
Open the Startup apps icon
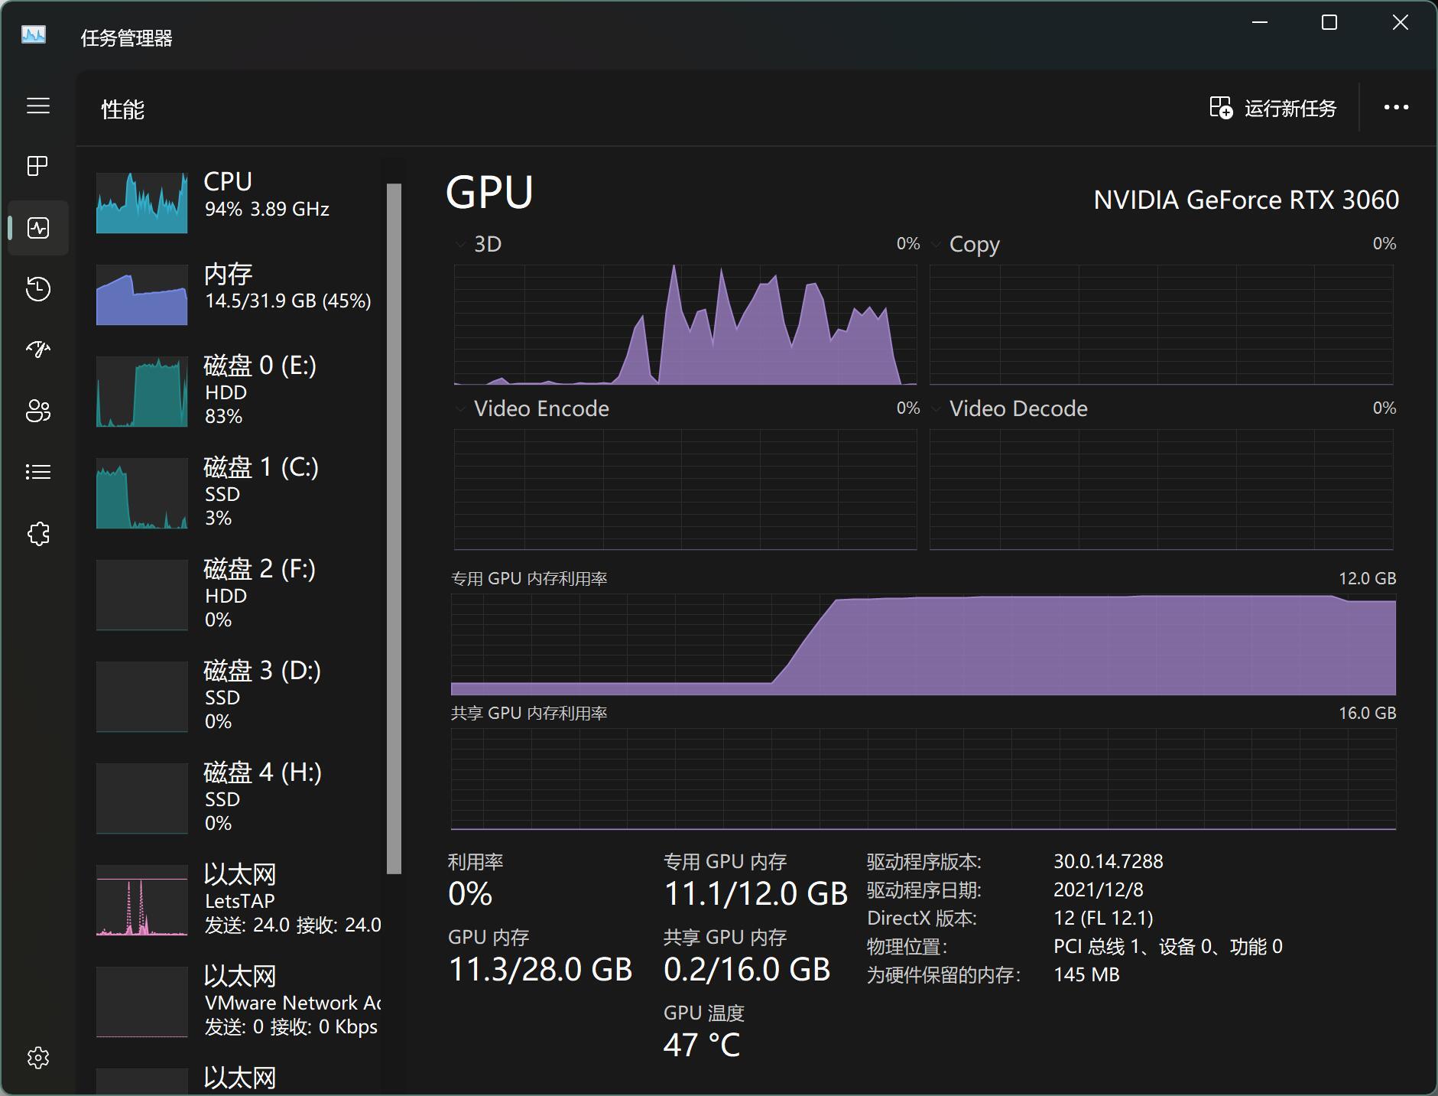[x=37, y=350]
